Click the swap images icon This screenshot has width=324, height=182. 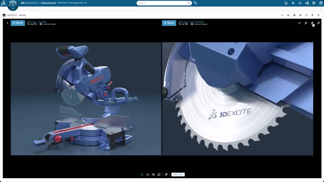[x=166, y=175]
